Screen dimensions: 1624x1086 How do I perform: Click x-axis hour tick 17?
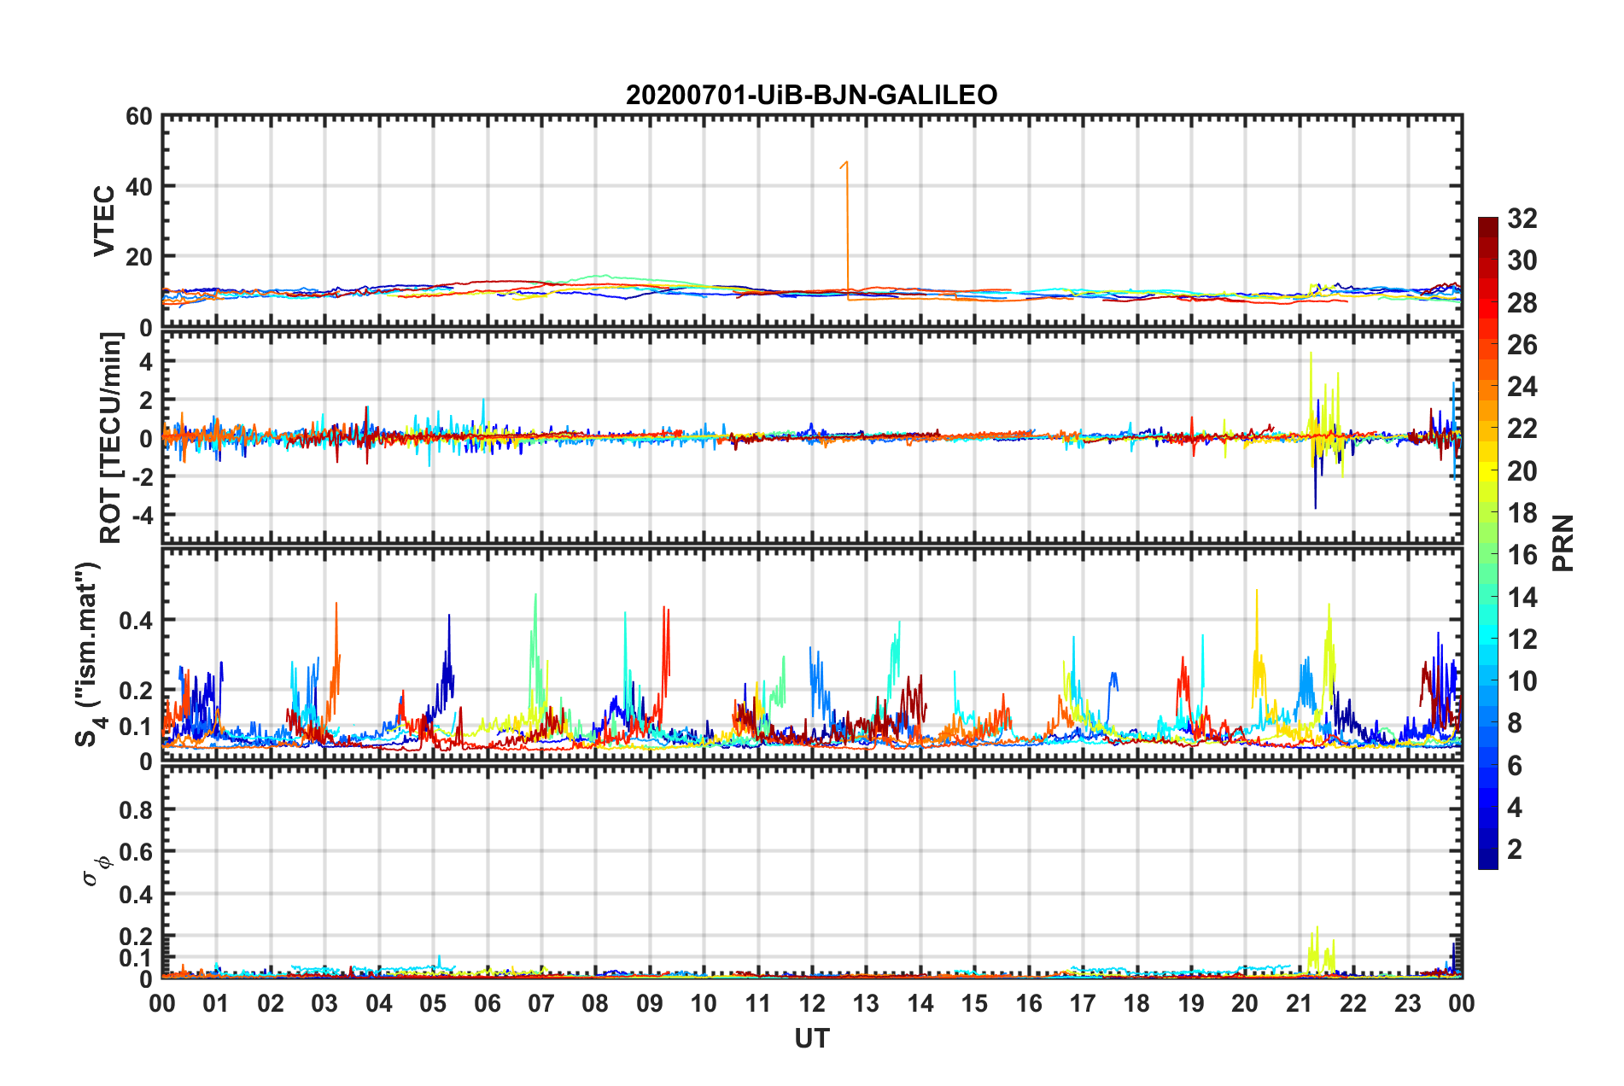[x=1083, y=1004]
